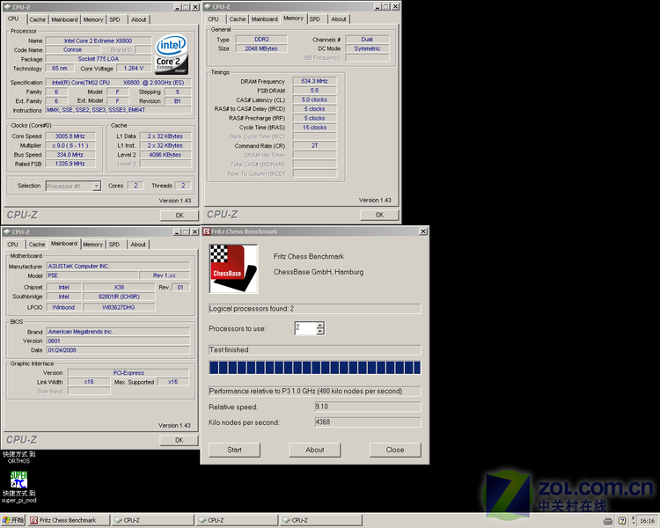Click the FSB:DRAM ratio value 5:8
660x528 pixels.
coord(314,91)
